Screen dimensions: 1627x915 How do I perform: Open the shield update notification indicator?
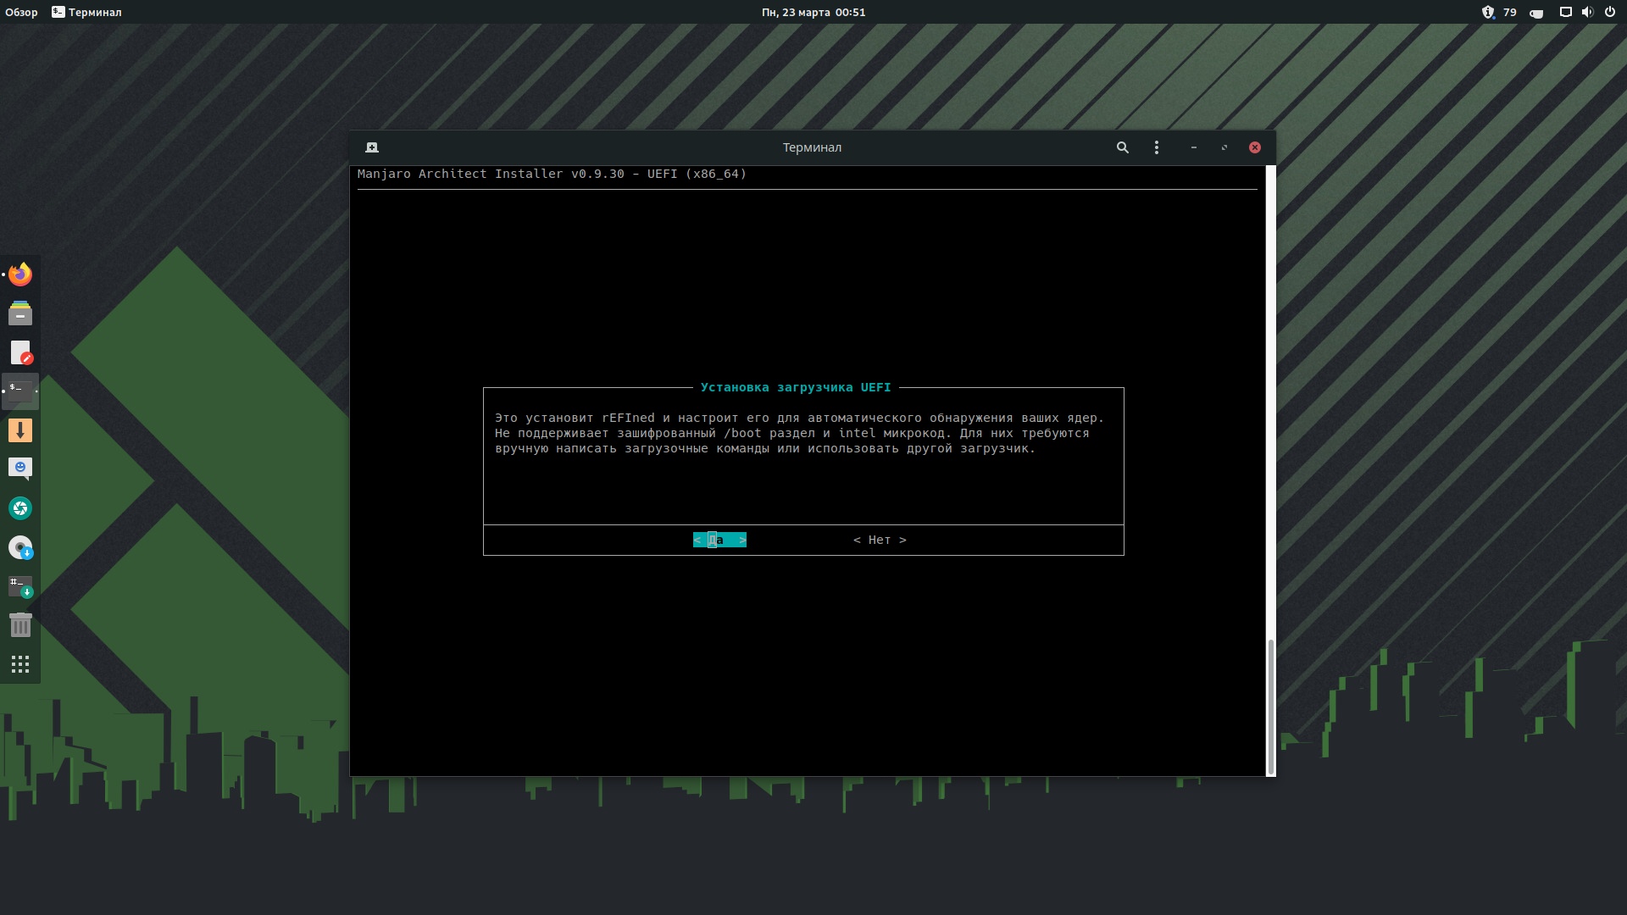1488,12
